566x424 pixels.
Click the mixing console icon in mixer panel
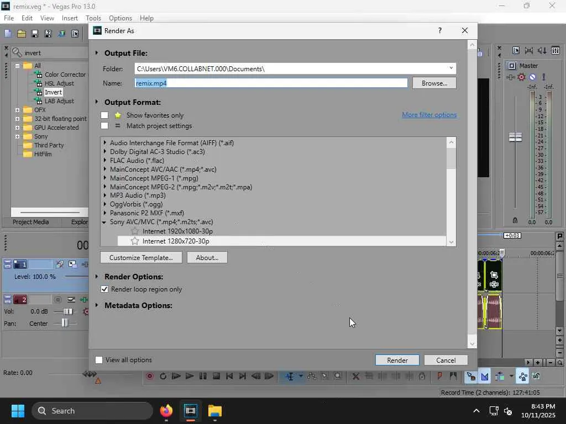555,50
